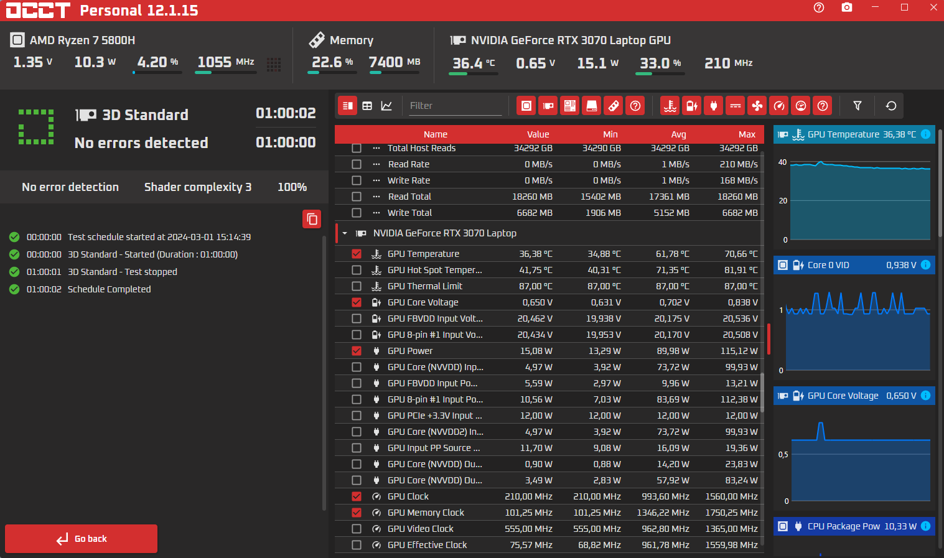Viewport: 944px width, 558px height.
Task: Toggle the memory sensors filter button
Action: pos(614,106)
